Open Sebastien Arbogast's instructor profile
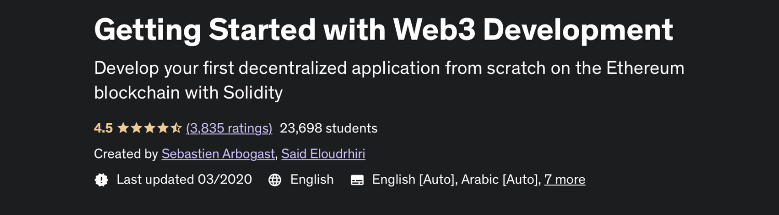 coord(218,154)
